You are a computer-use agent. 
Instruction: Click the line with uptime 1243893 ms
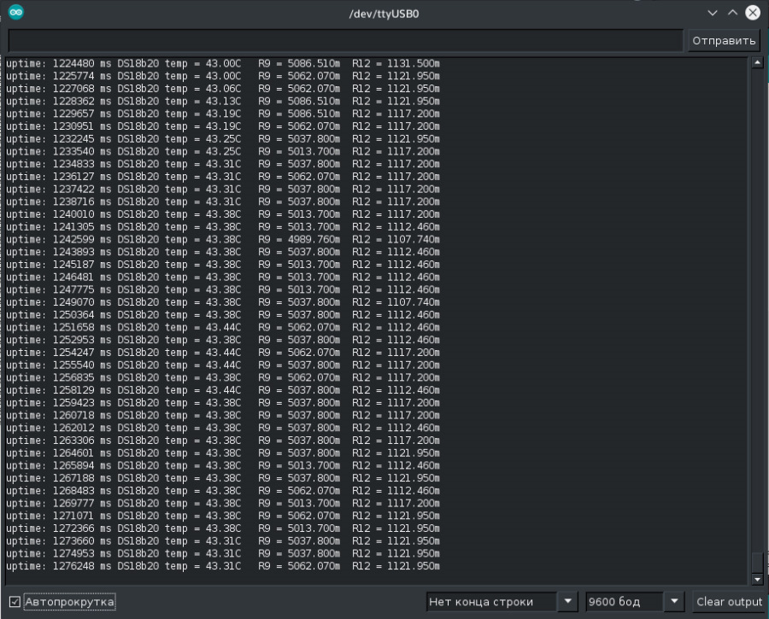(x=223, y=252)
